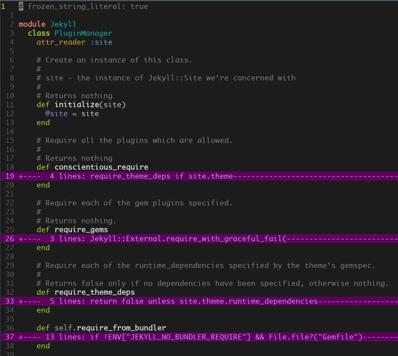
Task: Click the comment mentioning Jekyll::Site
Action: click(x=166, y=78)
